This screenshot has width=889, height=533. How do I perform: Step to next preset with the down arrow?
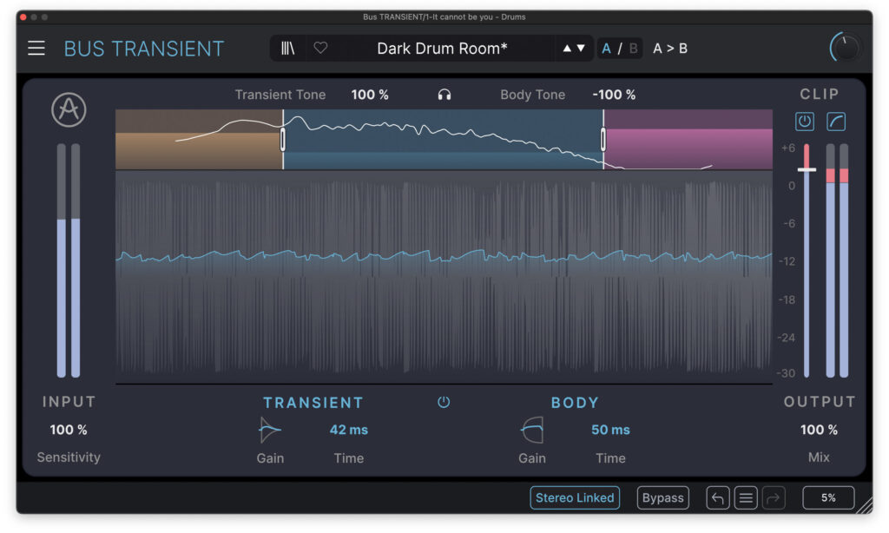581,49
